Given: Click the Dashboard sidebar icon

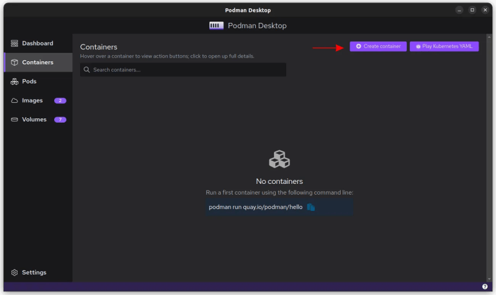Looking at the screenshot, I should point(14,43).
